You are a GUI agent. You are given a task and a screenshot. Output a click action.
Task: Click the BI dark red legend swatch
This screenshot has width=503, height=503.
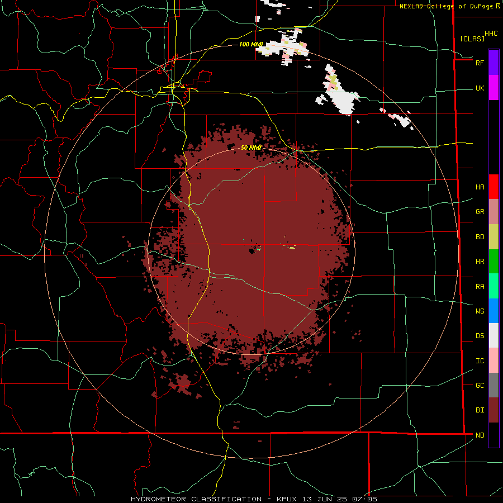point(493,410)
